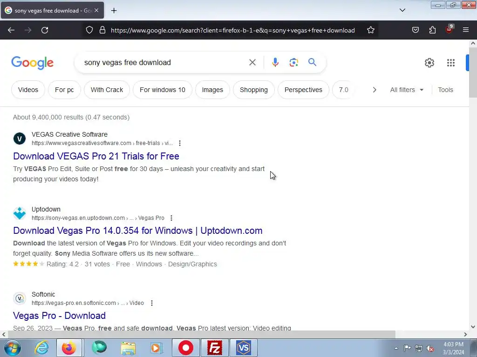Expand the All filters dropdown
This screenshot has height=357, width=477.
407,90
